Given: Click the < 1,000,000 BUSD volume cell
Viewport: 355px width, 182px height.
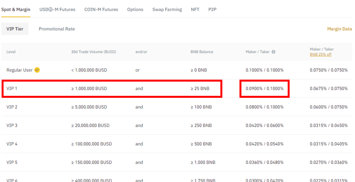Looking at the screenshot, I should 89,70.
